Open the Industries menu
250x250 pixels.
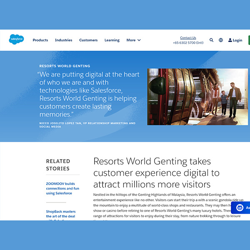tap(63, 40)
